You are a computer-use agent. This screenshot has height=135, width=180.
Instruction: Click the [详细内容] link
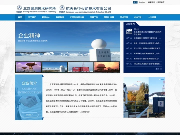pyautogui.click(x=86, y=112)
